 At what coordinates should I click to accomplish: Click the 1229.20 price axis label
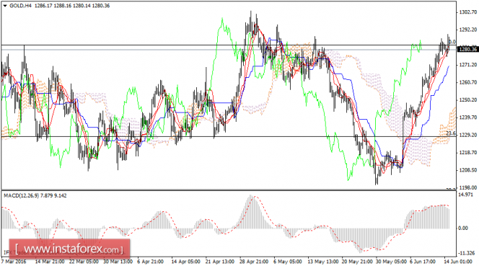click(468, 135)
